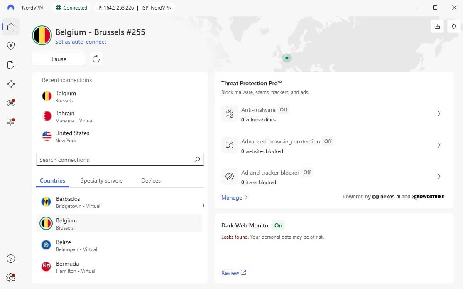Select Belgium Brussels in countries list
Image resolution: width=463 pixels, height=289 pixels.
(119, 224)
